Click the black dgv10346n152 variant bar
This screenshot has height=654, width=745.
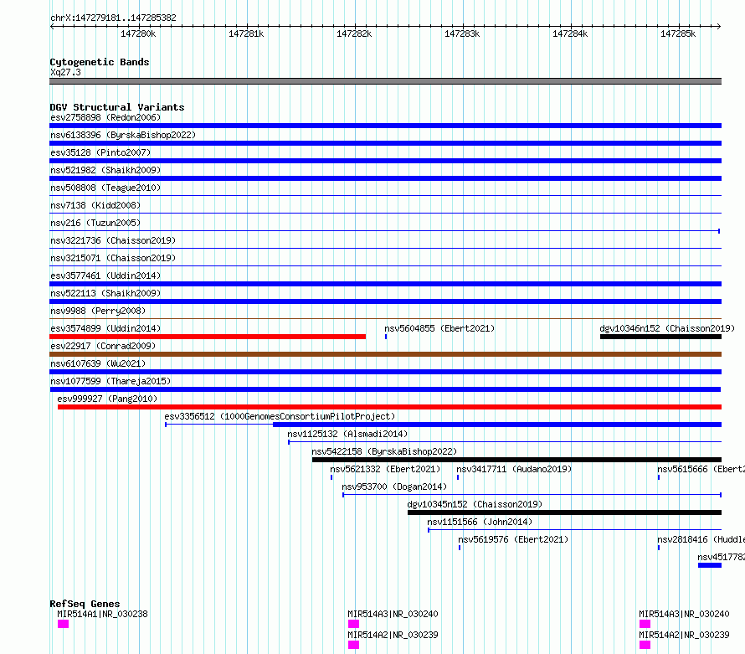[661, 337]
